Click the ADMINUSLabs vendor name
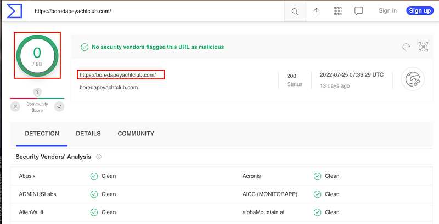The height and width of the screenshot is (224, 439). pyautogui.click(x=37, y=194)
